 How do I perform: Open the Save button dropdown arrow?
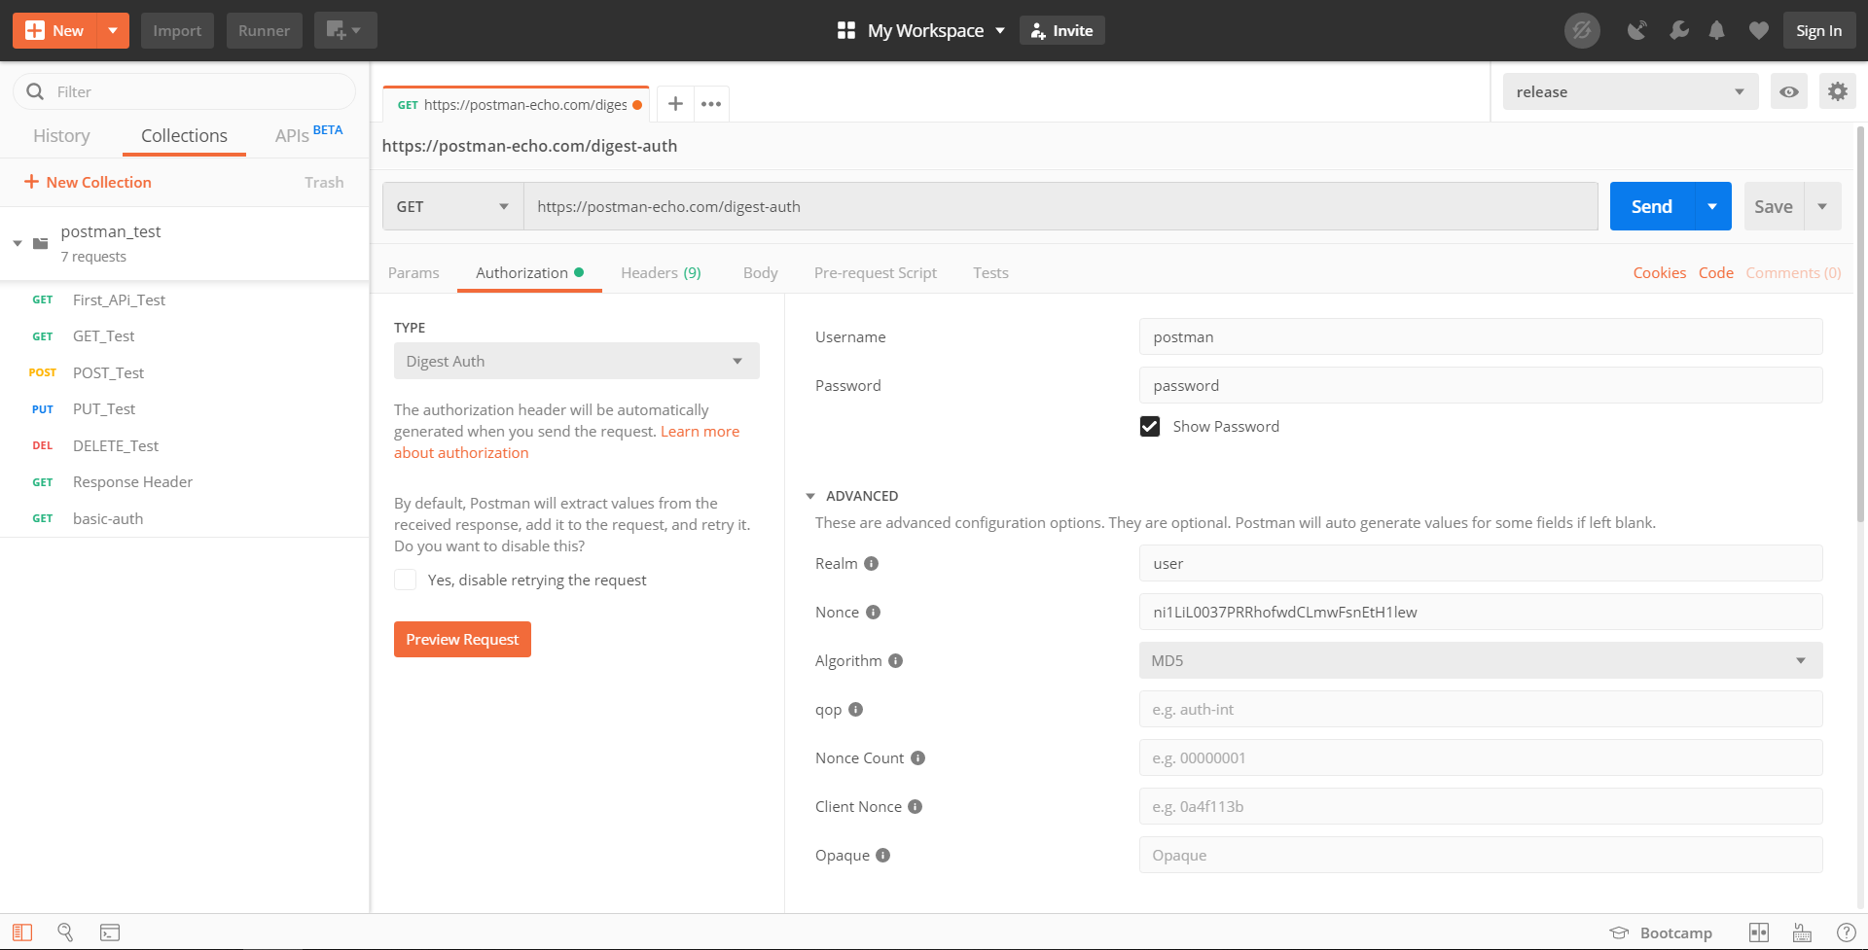point(1822,207)
